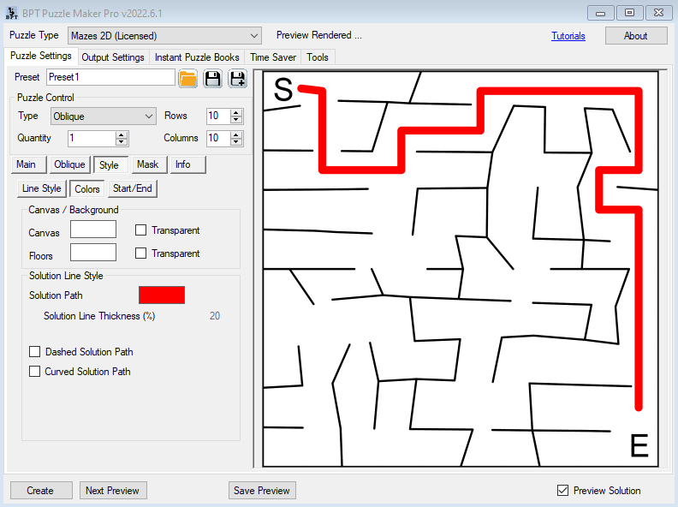678x507 pixels.
Task: Click the Create button
Action: (41, 490)
